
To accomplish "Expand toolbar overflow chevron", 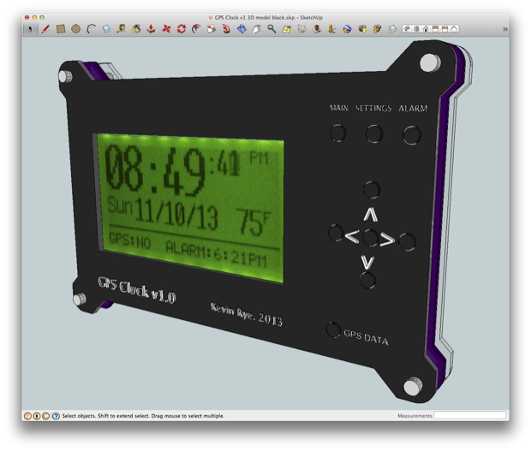I will tap(505, 29).
